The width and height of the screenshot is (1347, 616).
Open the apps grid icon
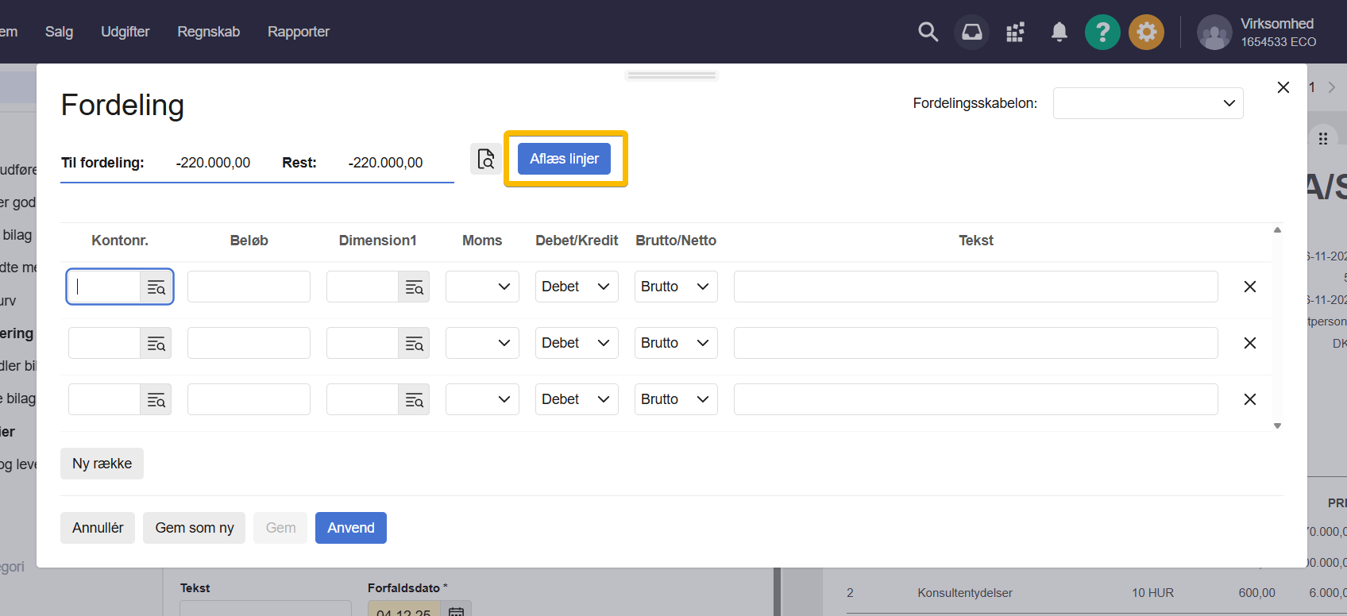tap(1015, 32)
